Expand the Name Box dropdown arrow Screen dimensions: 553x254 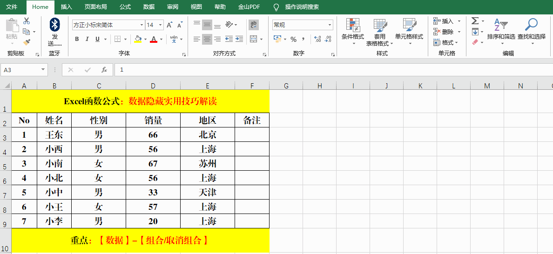tap(43, 70)
